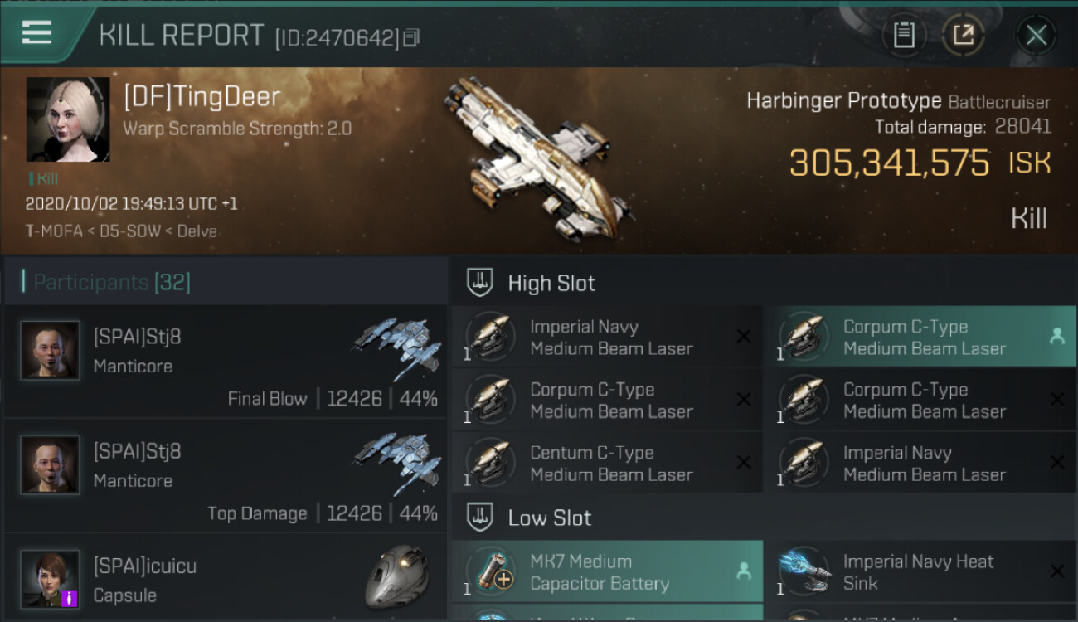Copy the kill report ID icon
Viewport: 1078px width, 622px height.
[x=412, y=37]
